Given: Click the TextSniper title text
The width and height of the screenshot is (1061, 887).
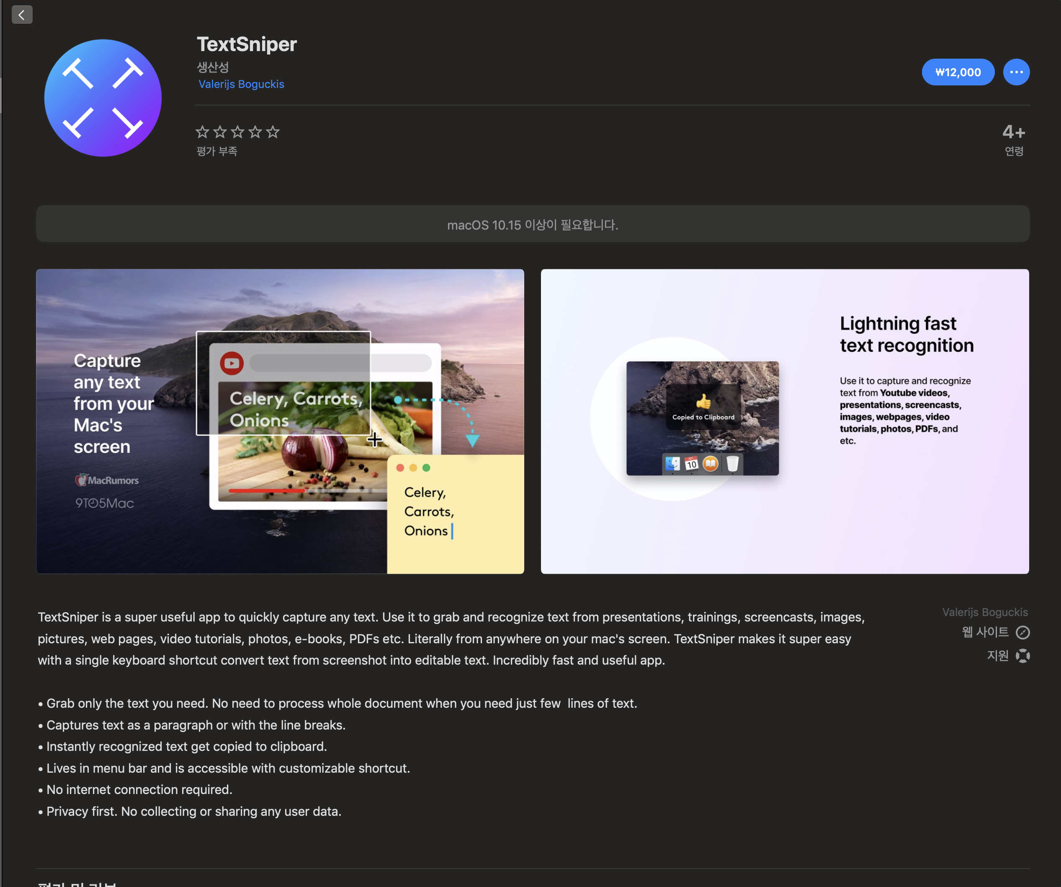Looking at the screenshot, I should pyautogui.click(x=247, y=44).
